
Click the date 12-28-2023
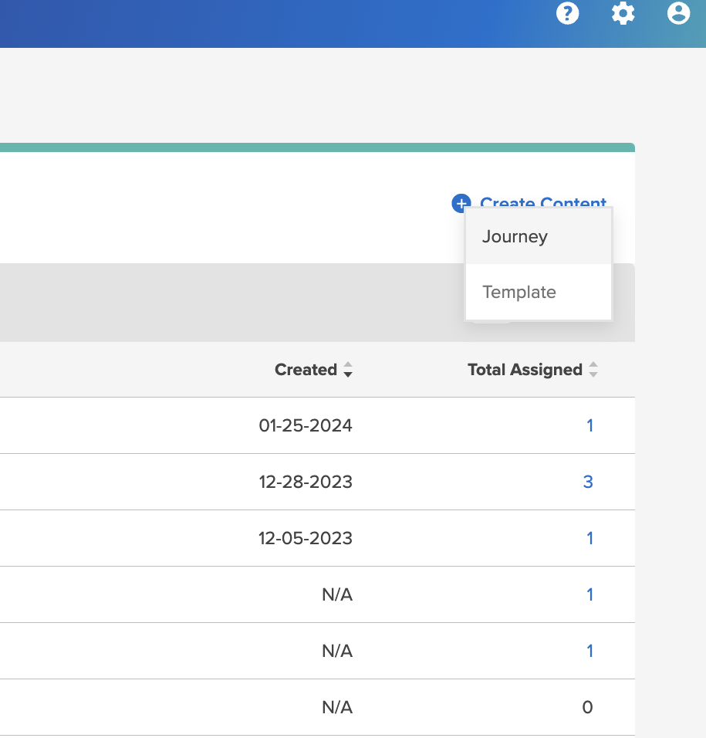[306, 482]
